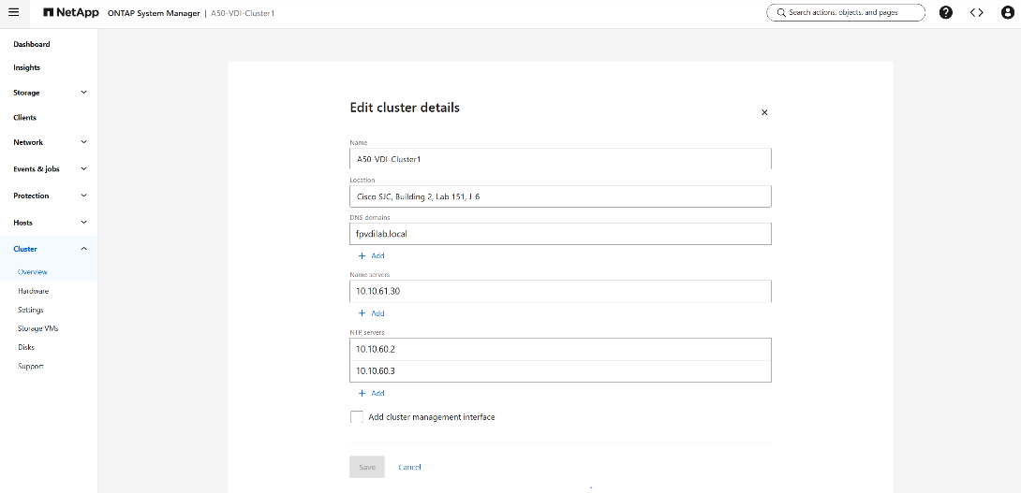Check Add cluster management interface
The height and width of the screenshot is (493, 1021).
point(356,417)
